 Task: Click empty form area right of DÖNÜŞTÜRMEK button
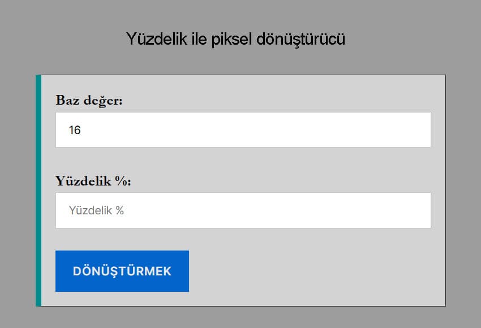[317, 271]
